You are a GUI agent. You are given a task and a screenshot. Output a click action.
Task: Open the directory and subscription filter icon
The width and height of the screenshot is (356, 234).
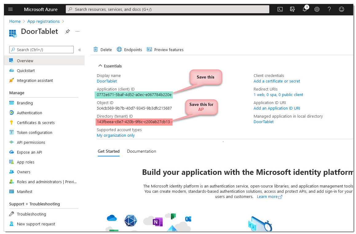292,9
